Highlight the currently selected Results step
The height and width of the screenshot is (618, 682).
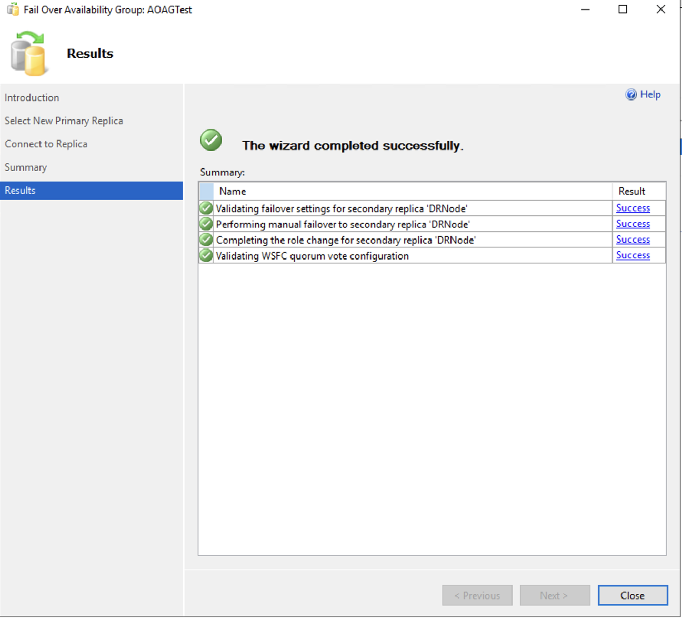20,190
